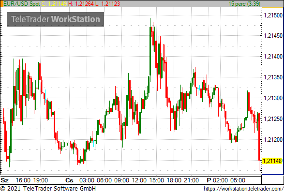Viewport: 284px width, 193px height.
Task: Click the low price value L: 1,21123
Action: click(x=107, y=4)
